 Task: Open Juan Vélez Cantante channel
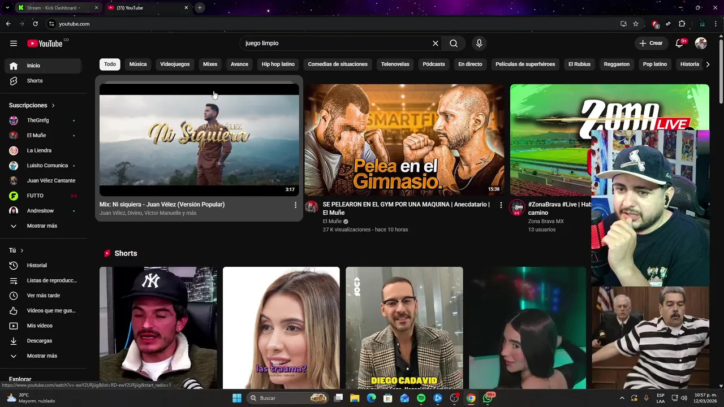(44, 181)
